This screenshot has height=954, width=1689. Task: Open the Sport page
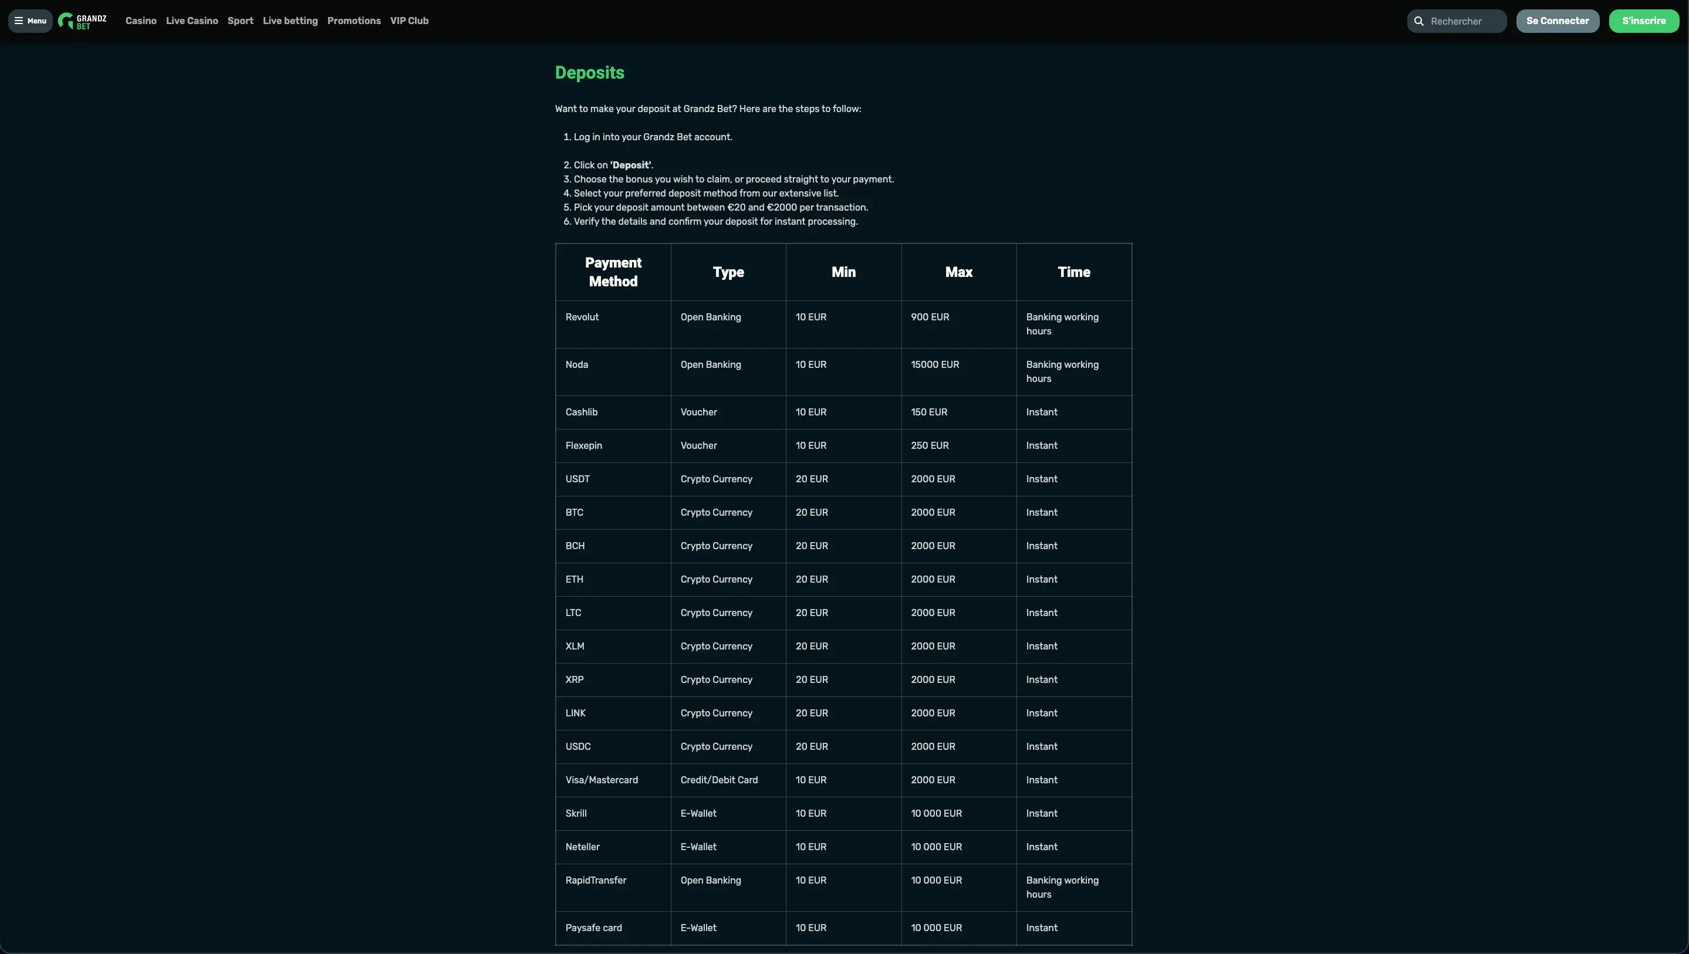coord(241,21)
